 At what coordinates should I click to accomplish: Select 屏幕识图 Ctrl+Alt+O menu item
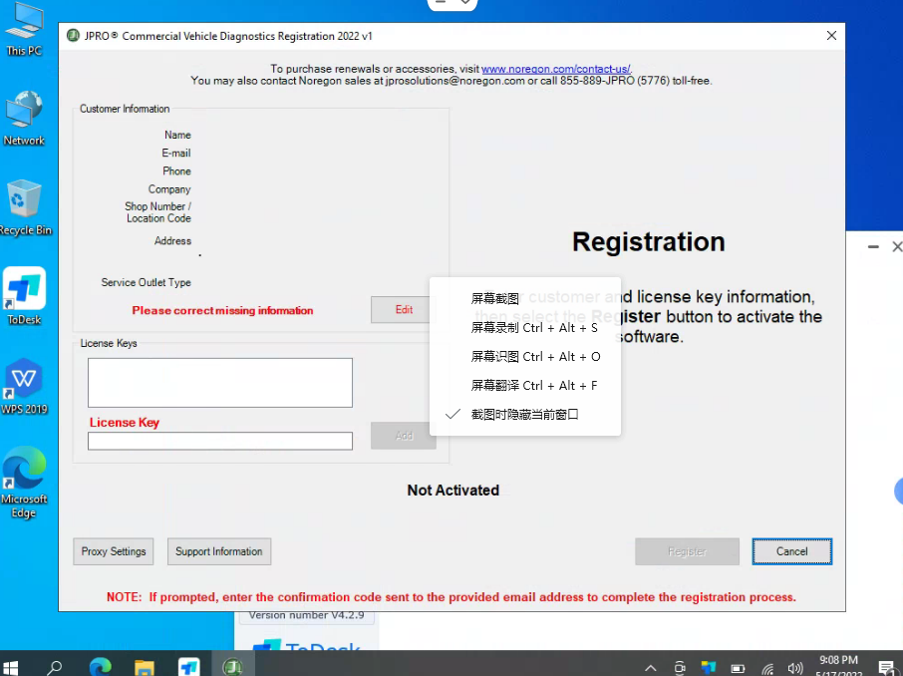click(525, 357)
